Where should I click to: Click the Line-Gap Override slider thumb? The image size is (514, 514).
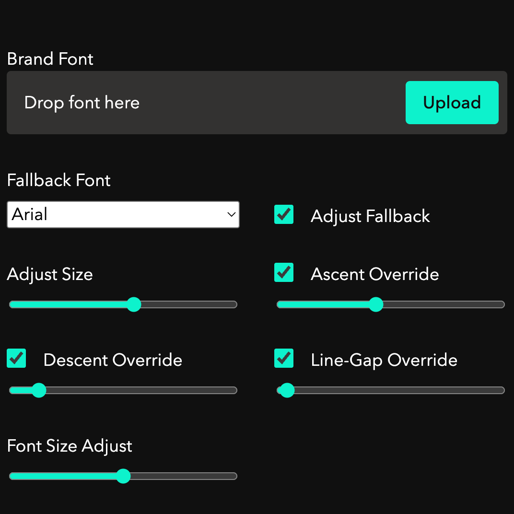click(287, 390)
